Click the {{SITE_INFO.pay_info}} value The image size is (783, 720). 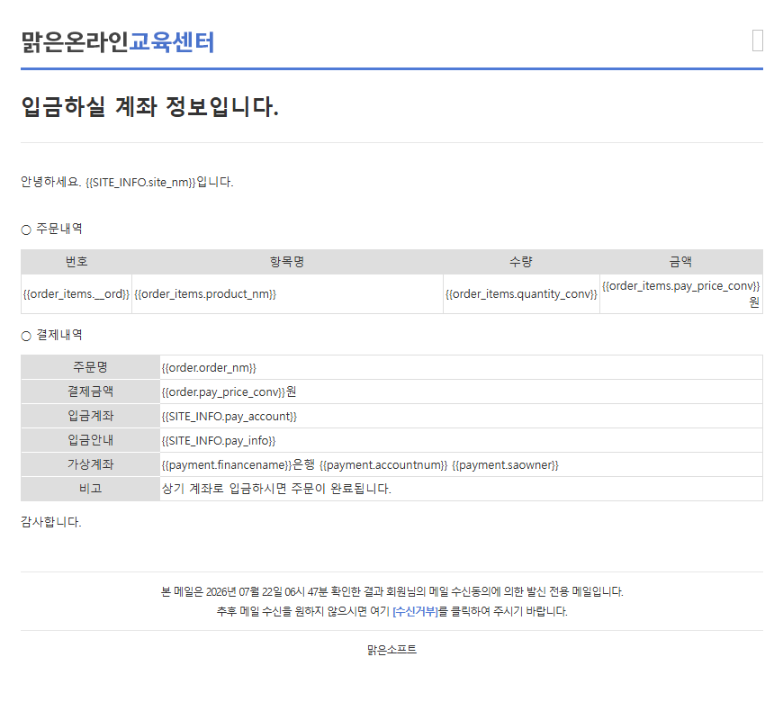(x=219, y=441)
